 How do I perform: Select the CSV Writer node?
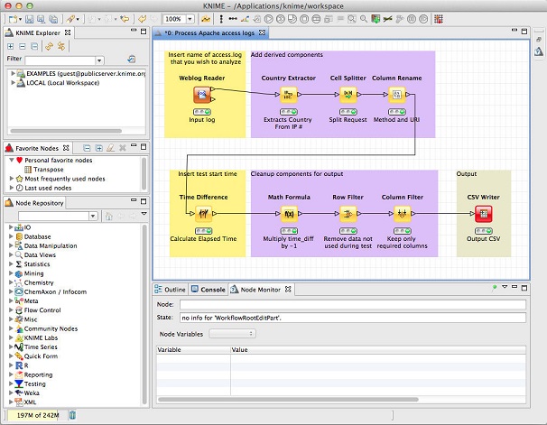coord(484,213)
